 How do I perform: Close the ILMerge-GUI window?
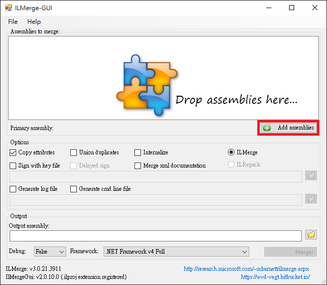click(315, 8)
